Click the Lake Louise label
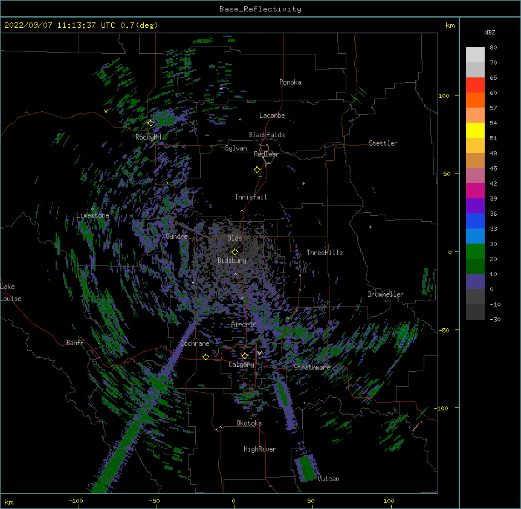Image resolution: width=521 pixels, height=509 pixels. (11, 293)
